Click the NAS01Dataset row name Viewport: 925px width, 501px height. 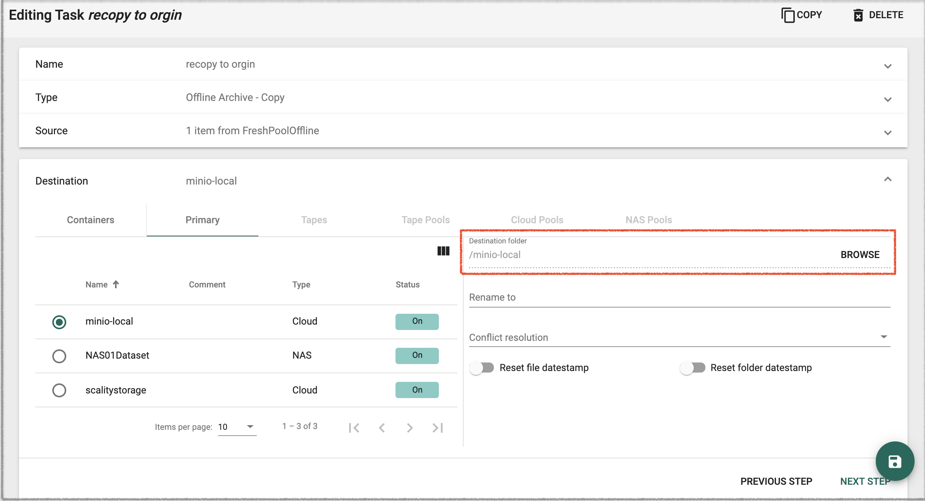(117, 355)
